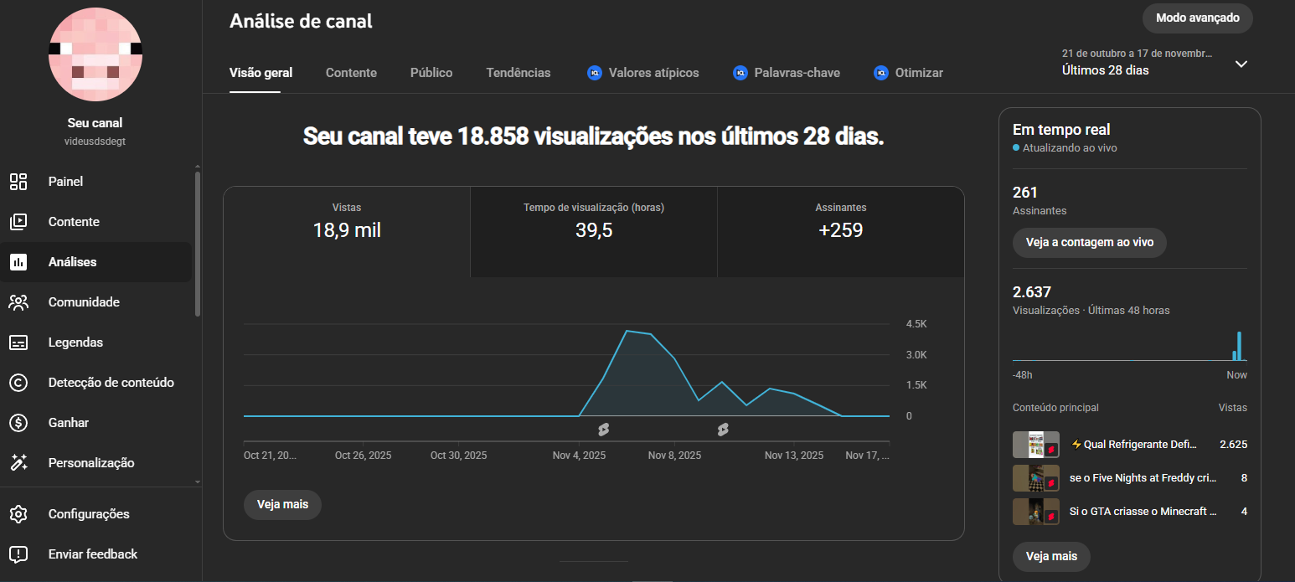
Task: Switch to the Visão geral tab
Action: 261,73
